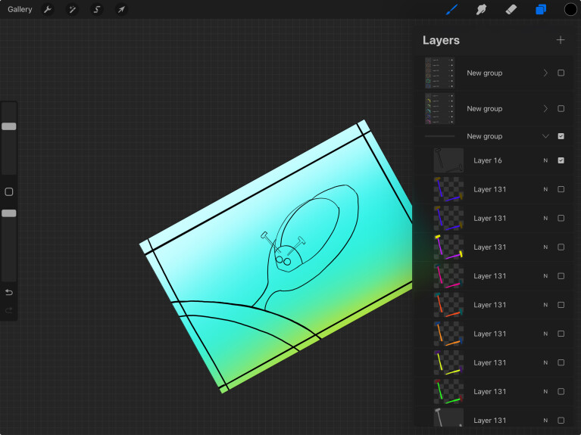Select the Paint brush tool
The width and height of the screenshot is (581, 435).
pos(451,10)
